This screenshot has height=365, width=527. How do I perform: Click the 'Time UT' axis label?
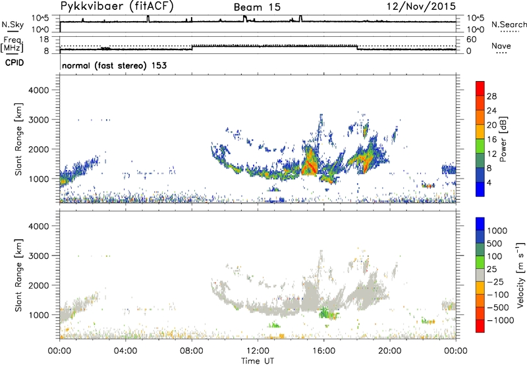(x=258, y=361)
